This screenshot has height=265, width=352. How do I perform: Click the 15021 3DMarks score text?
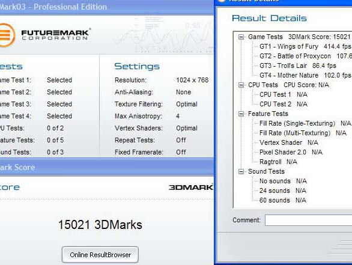100,225
